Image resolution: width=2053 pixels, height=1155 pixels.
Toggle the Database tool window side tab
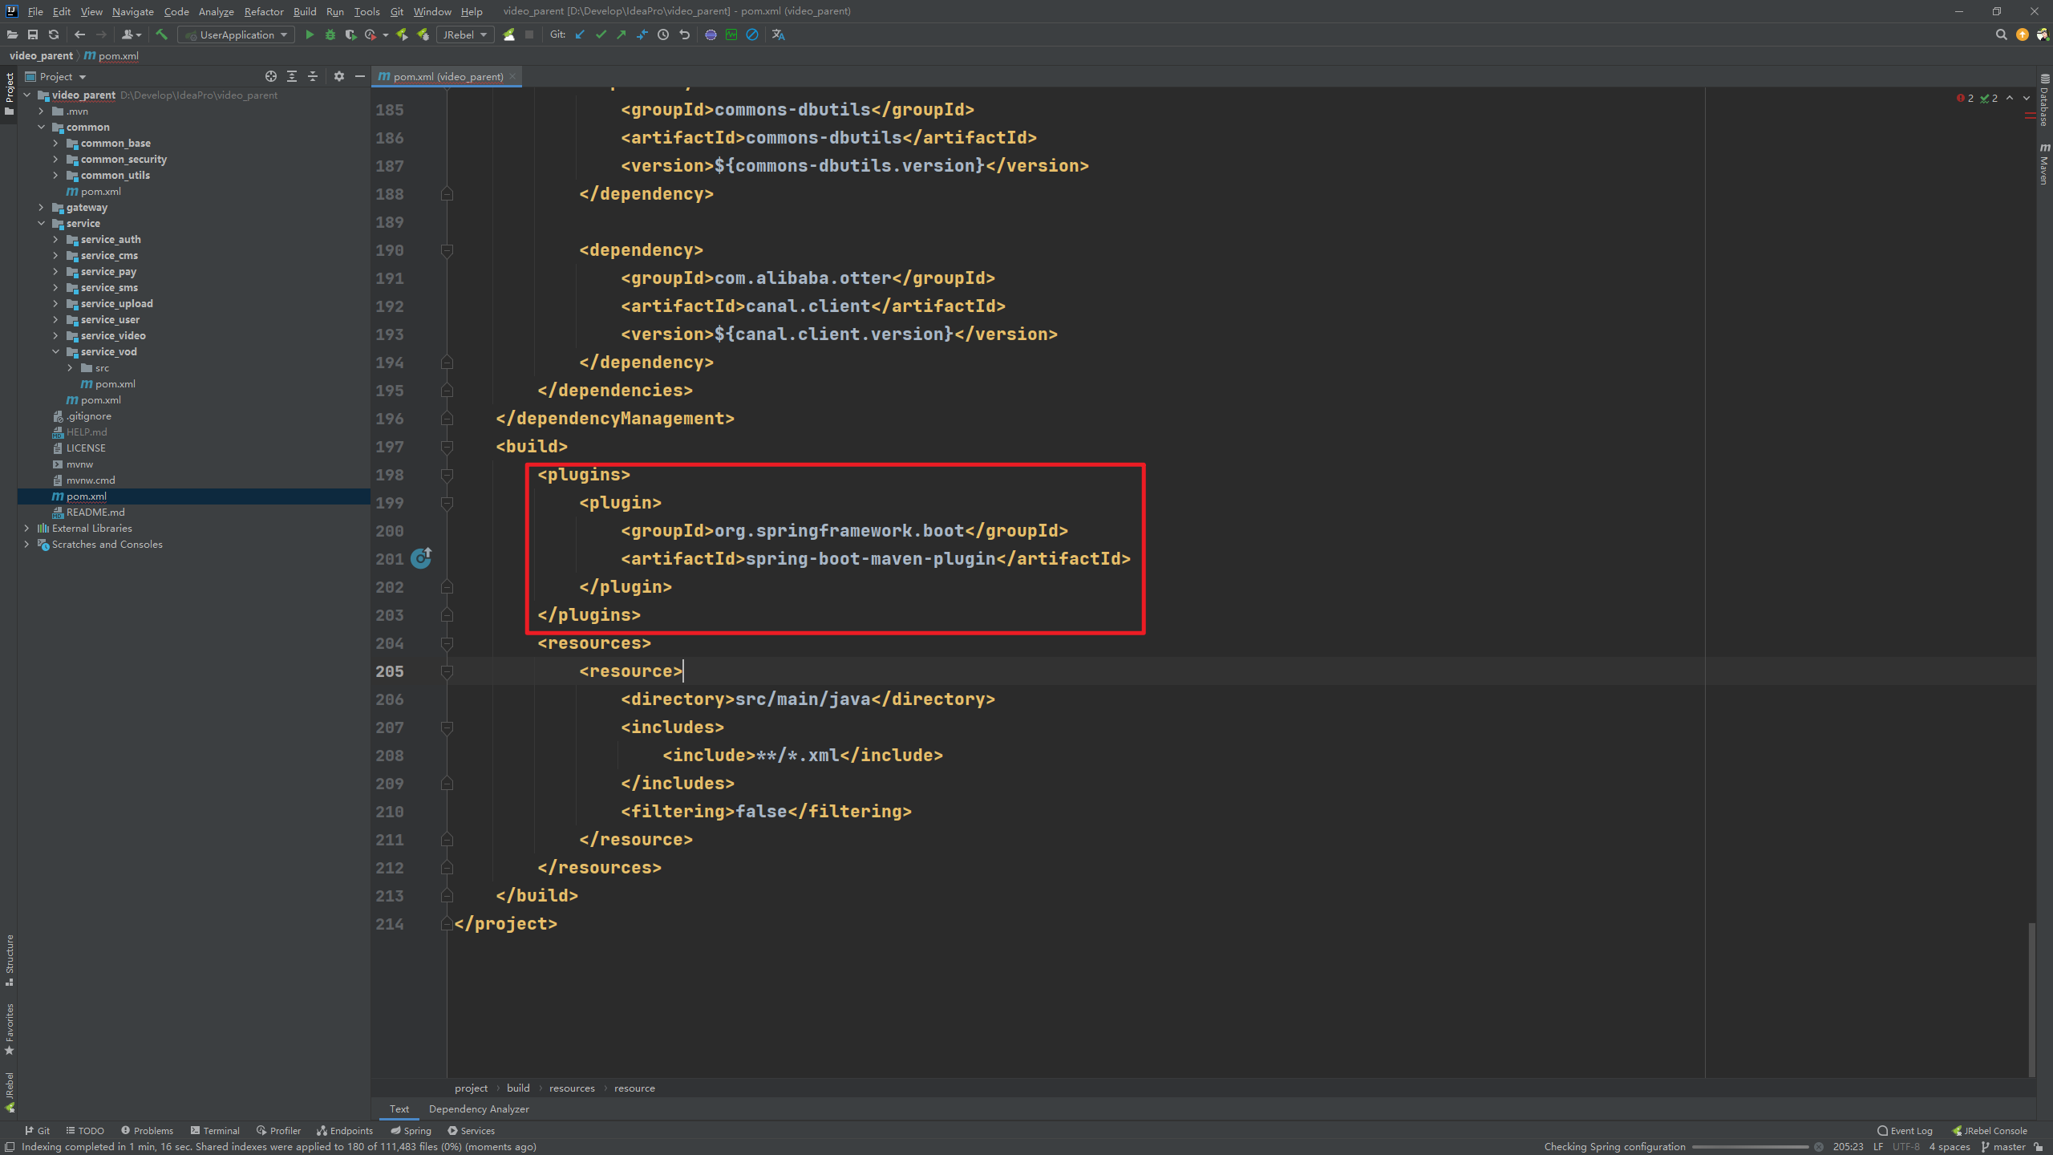[2044, 100]
